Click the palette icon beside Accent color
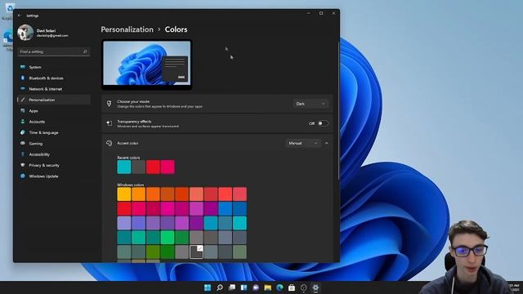Screen dimensions: 523x294 (109, 144)
